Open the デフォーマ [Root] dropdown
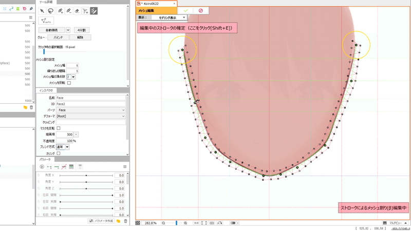 tap(91, 117)
